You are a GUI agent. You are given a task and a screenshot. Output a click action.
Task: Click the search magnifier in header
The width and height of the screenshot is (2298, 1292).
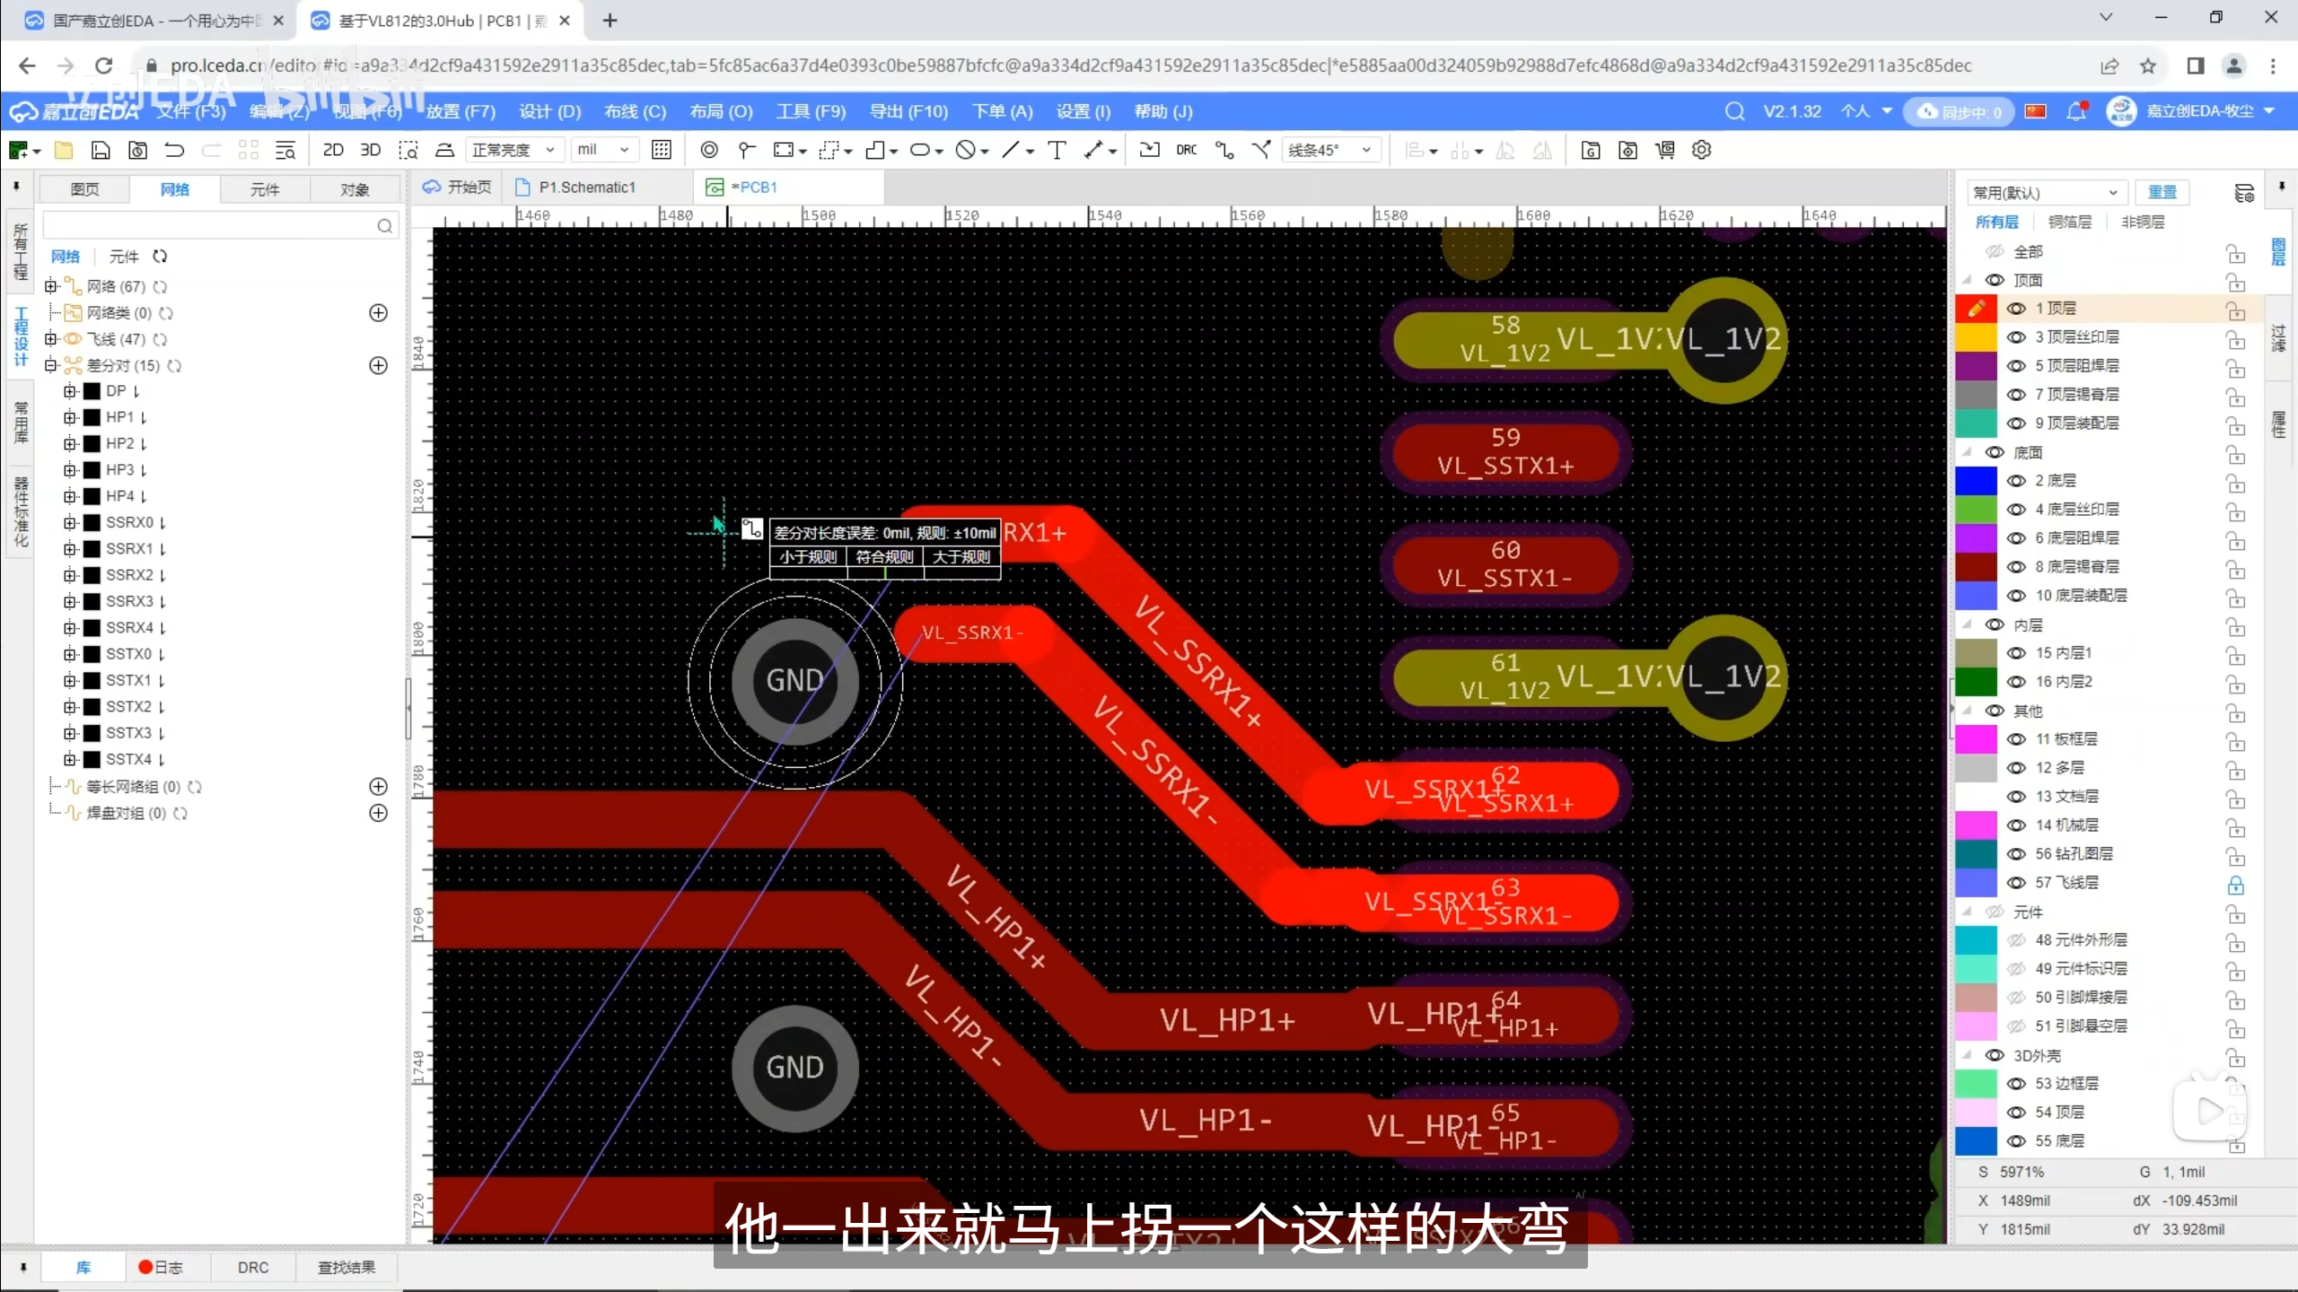coord(1734,111)
